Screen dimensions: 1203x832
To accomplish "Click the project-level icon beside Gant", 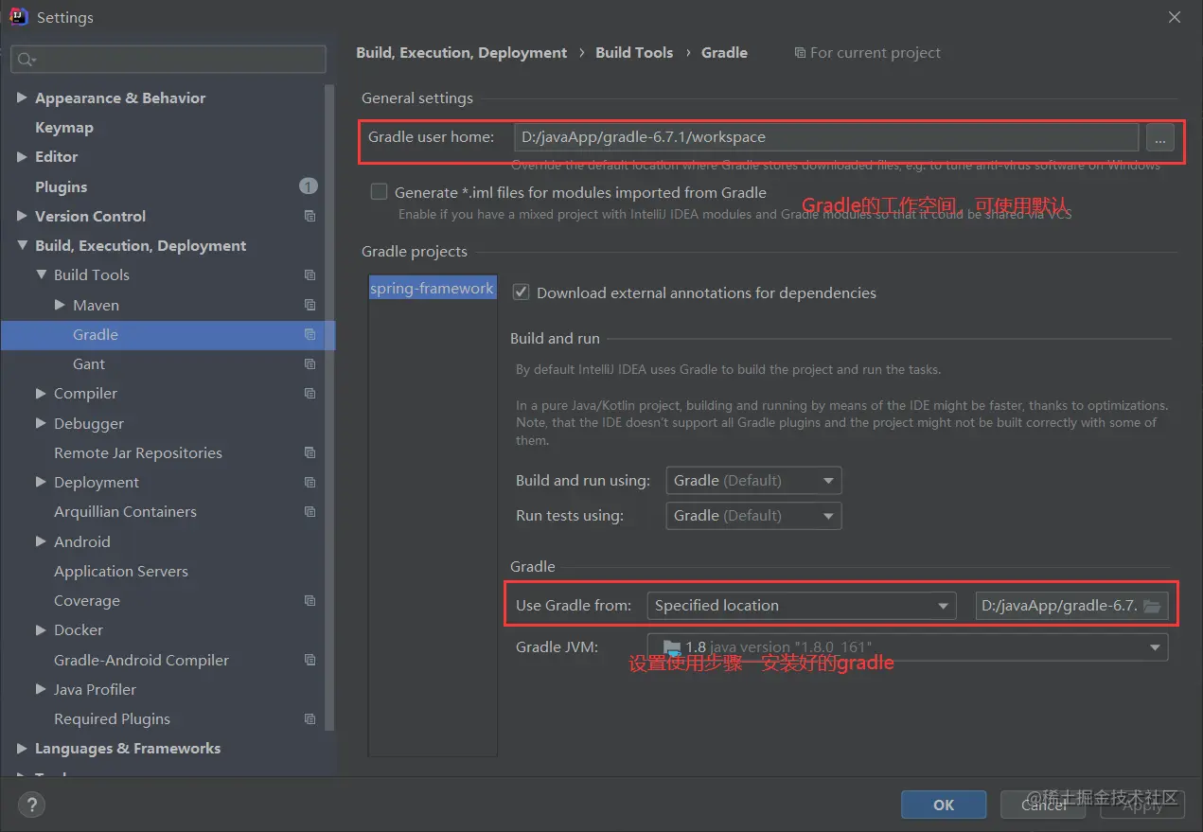I will click(310, 363).
